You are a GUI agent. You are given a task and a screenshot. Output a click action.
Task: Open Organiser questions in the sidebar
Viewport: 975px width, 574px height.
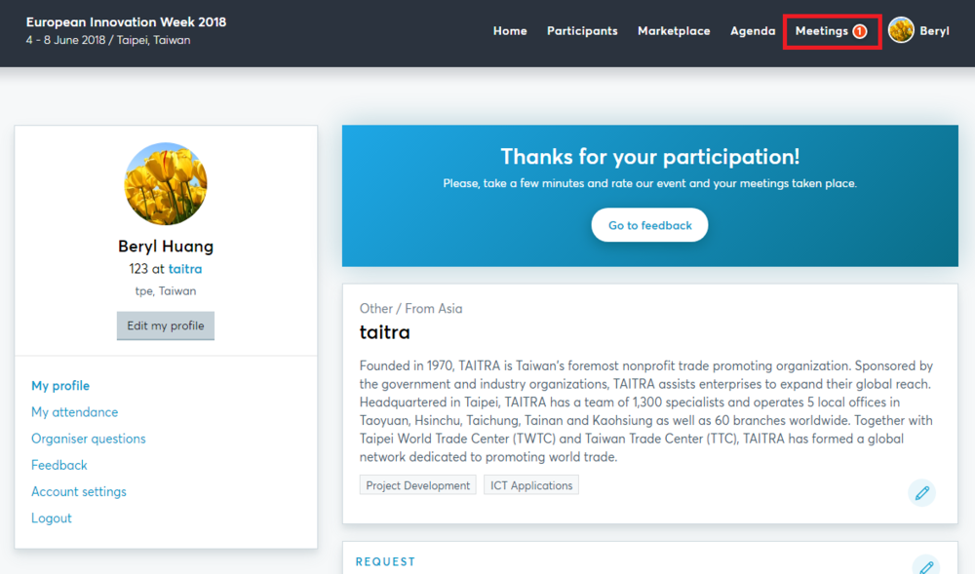tap(89, 439)
